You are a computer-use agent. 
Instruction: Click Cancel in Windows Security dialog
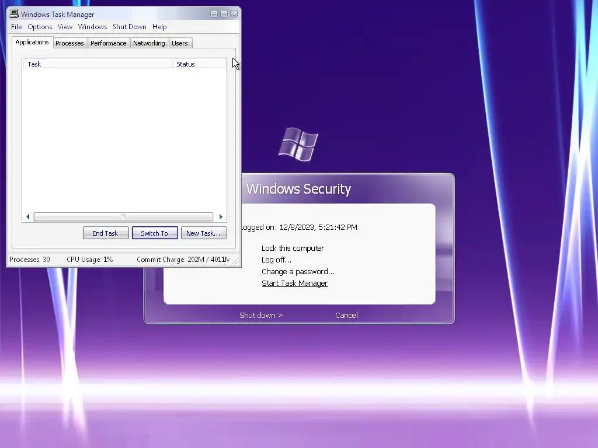click(346, 316)
